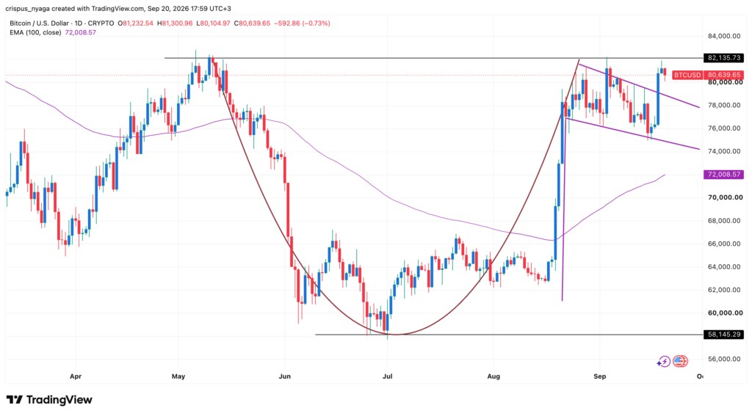Click the Apr label on time axis
This screenshot has height=416, width=752.
point(76,376)
